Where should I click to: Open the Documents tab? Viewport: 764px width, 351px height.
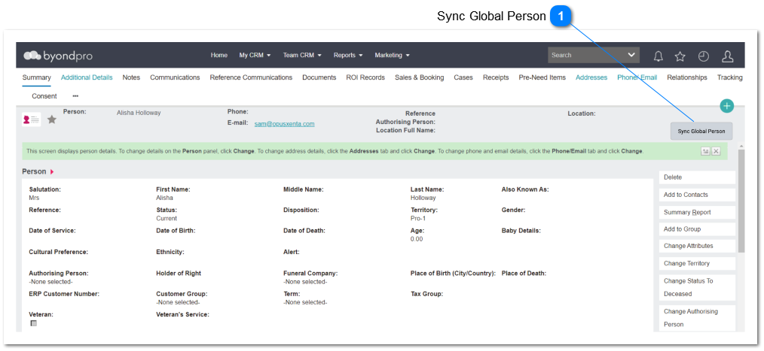(x=319, y=77)
